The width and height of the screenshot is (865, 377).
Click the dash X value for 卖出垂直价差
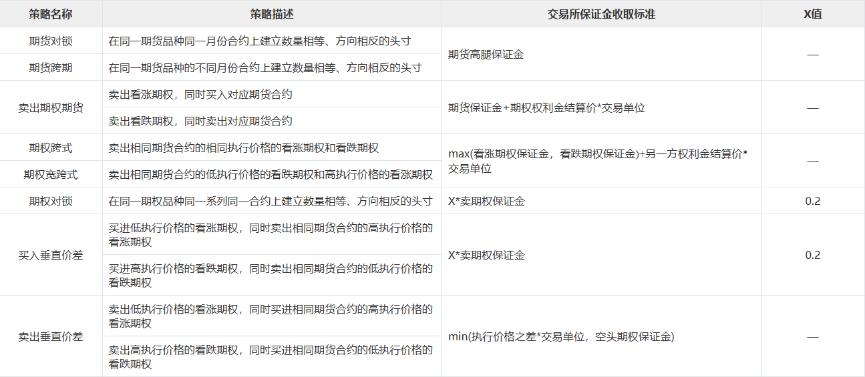[x=813, y=336]
